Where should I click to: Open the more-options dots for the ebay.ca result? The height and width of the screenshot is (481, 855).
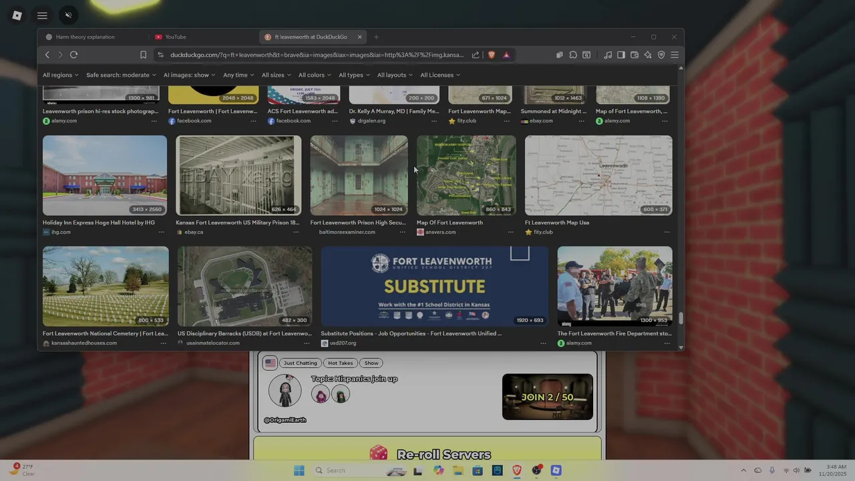pyautogui.click(x=295, y=232)
